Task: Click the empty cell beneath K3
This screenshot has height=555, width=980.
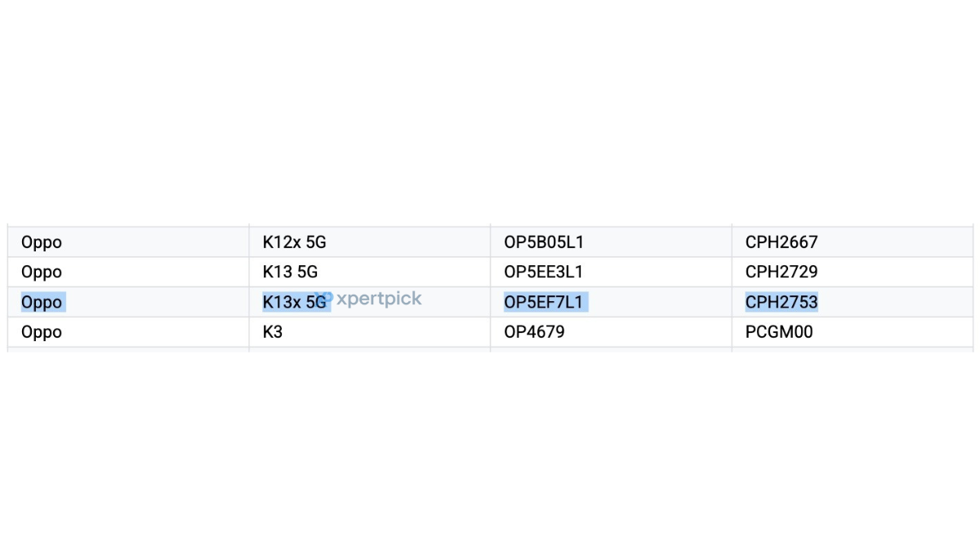Action: click(369, 350)
